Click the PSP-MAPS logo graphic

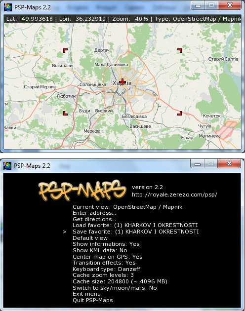[x=82, y=191]
